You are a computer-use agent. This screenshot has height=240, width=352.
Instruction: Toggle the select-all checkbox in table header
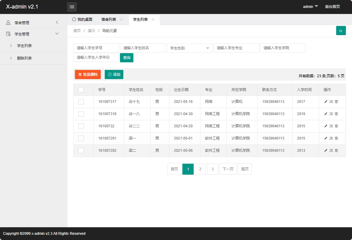click(81, 89)
